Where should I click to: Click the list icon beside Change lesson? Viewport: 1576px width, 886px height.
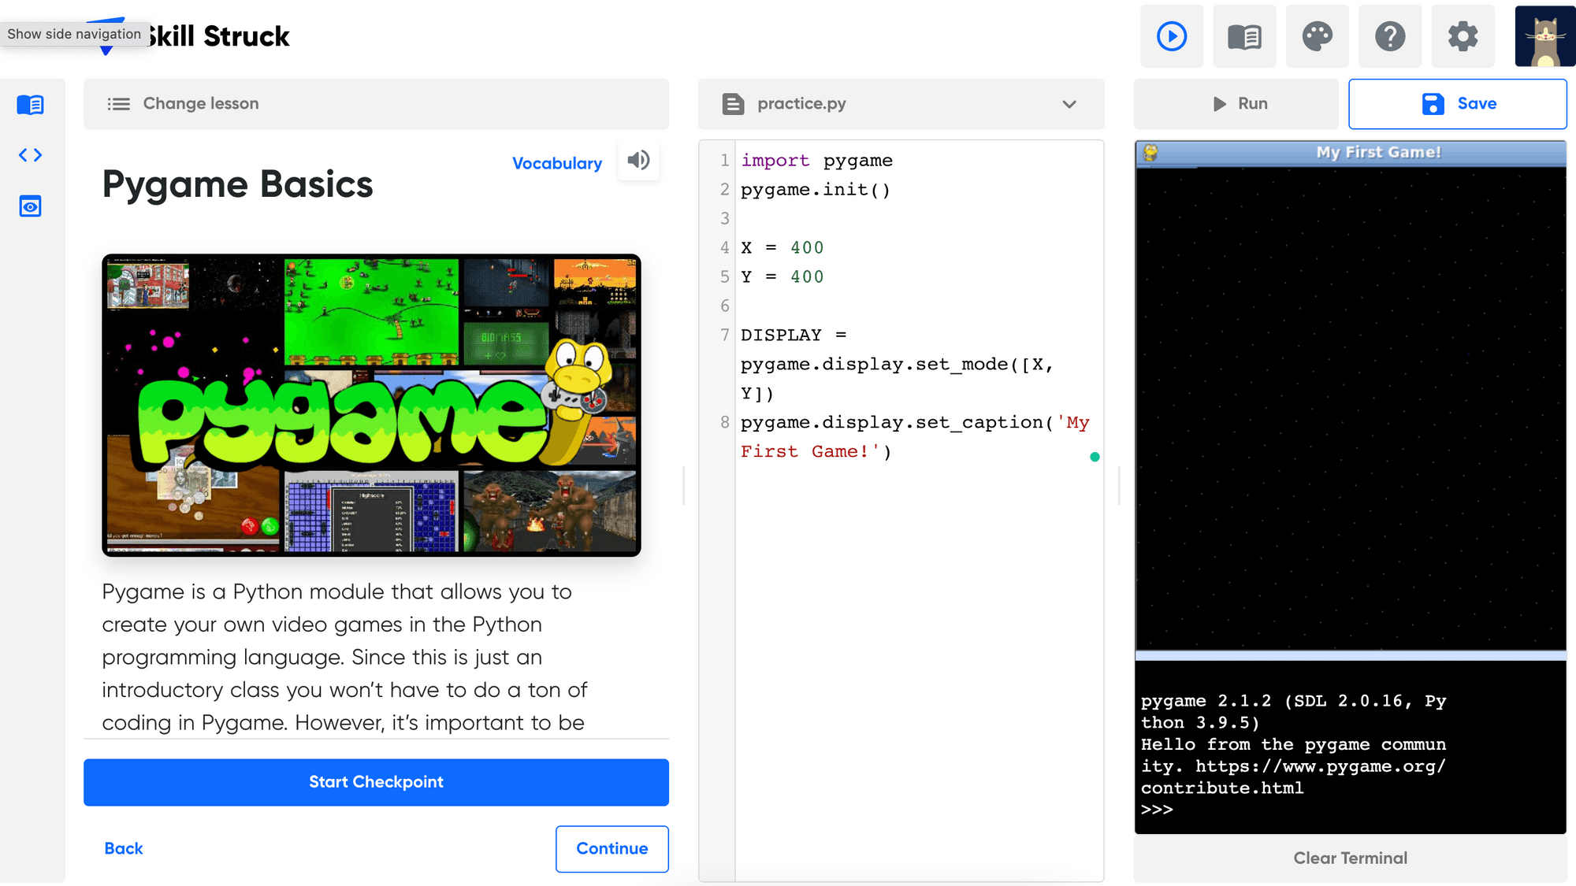118,104
